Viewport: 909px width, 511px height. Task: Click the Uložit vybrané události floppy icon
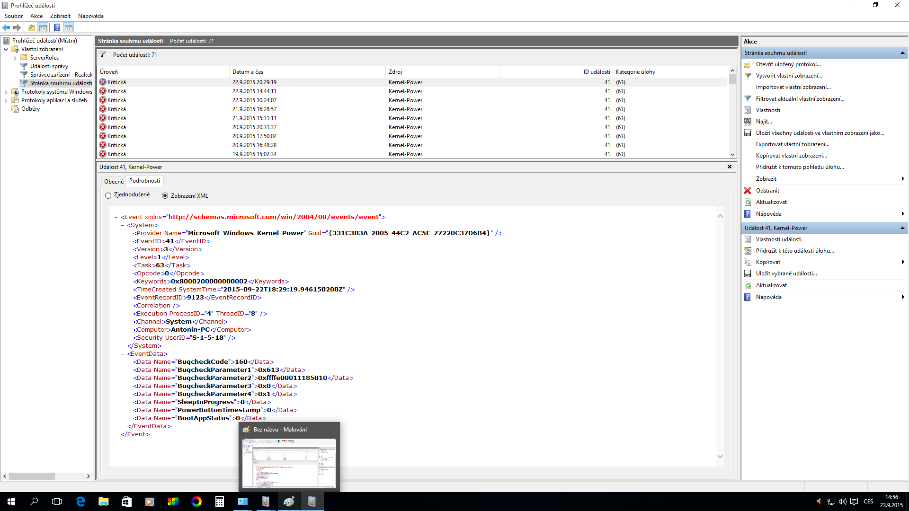(748, 273)
